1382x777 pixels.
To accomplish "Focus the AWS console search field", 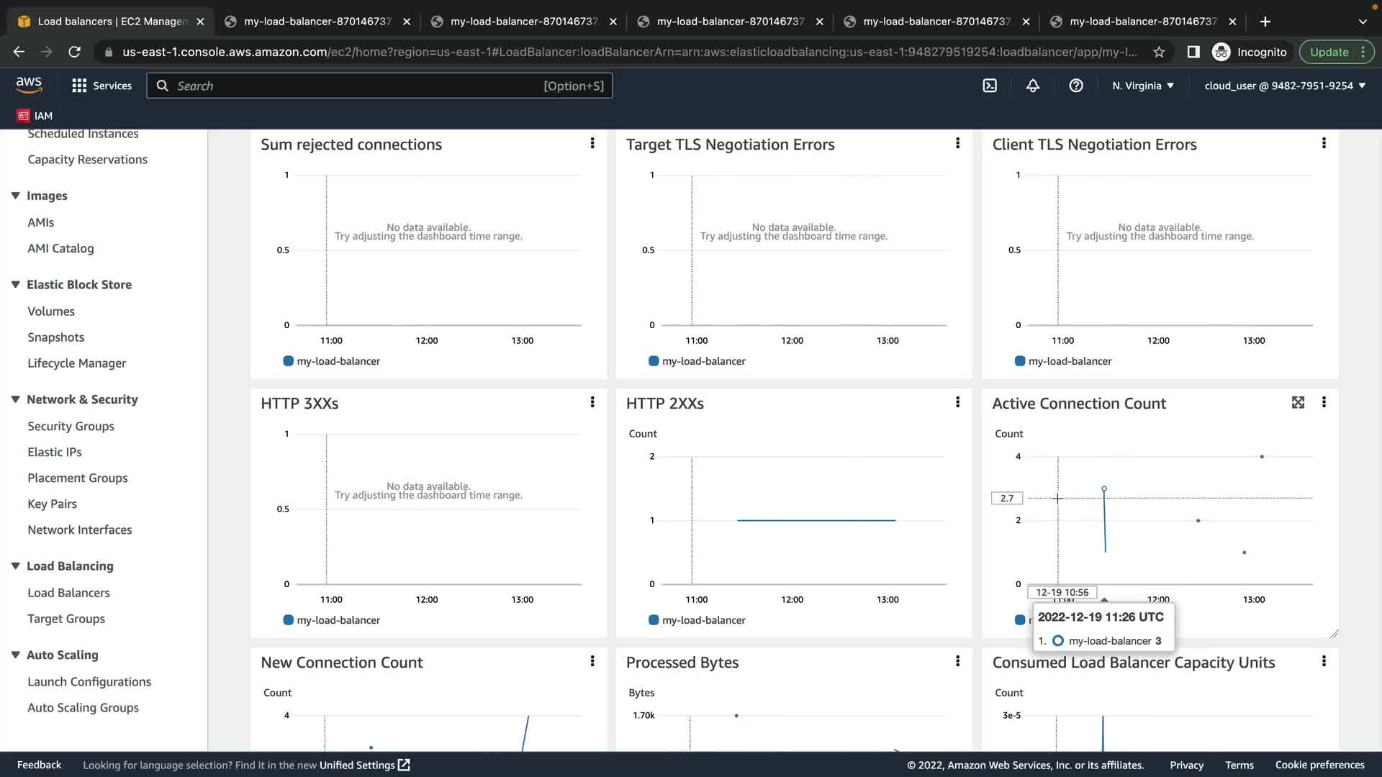I will 360,86.
